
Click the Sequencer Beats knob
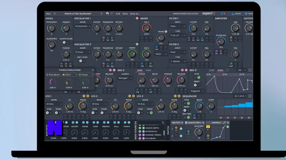199,106
